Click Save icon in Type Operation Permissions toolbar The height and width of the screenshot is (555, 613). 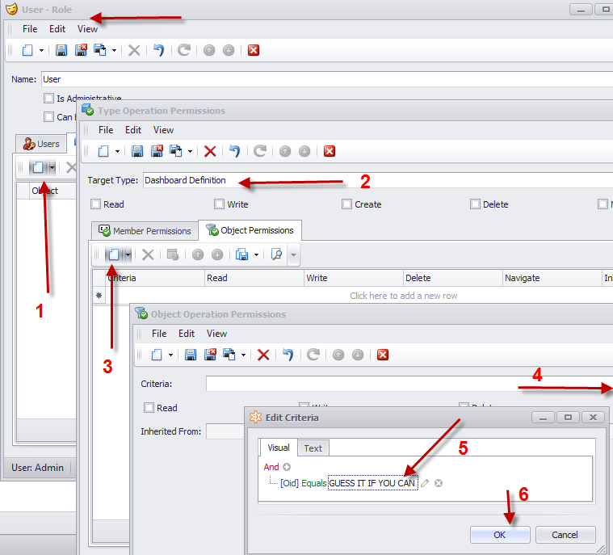(x=136, y=151)
